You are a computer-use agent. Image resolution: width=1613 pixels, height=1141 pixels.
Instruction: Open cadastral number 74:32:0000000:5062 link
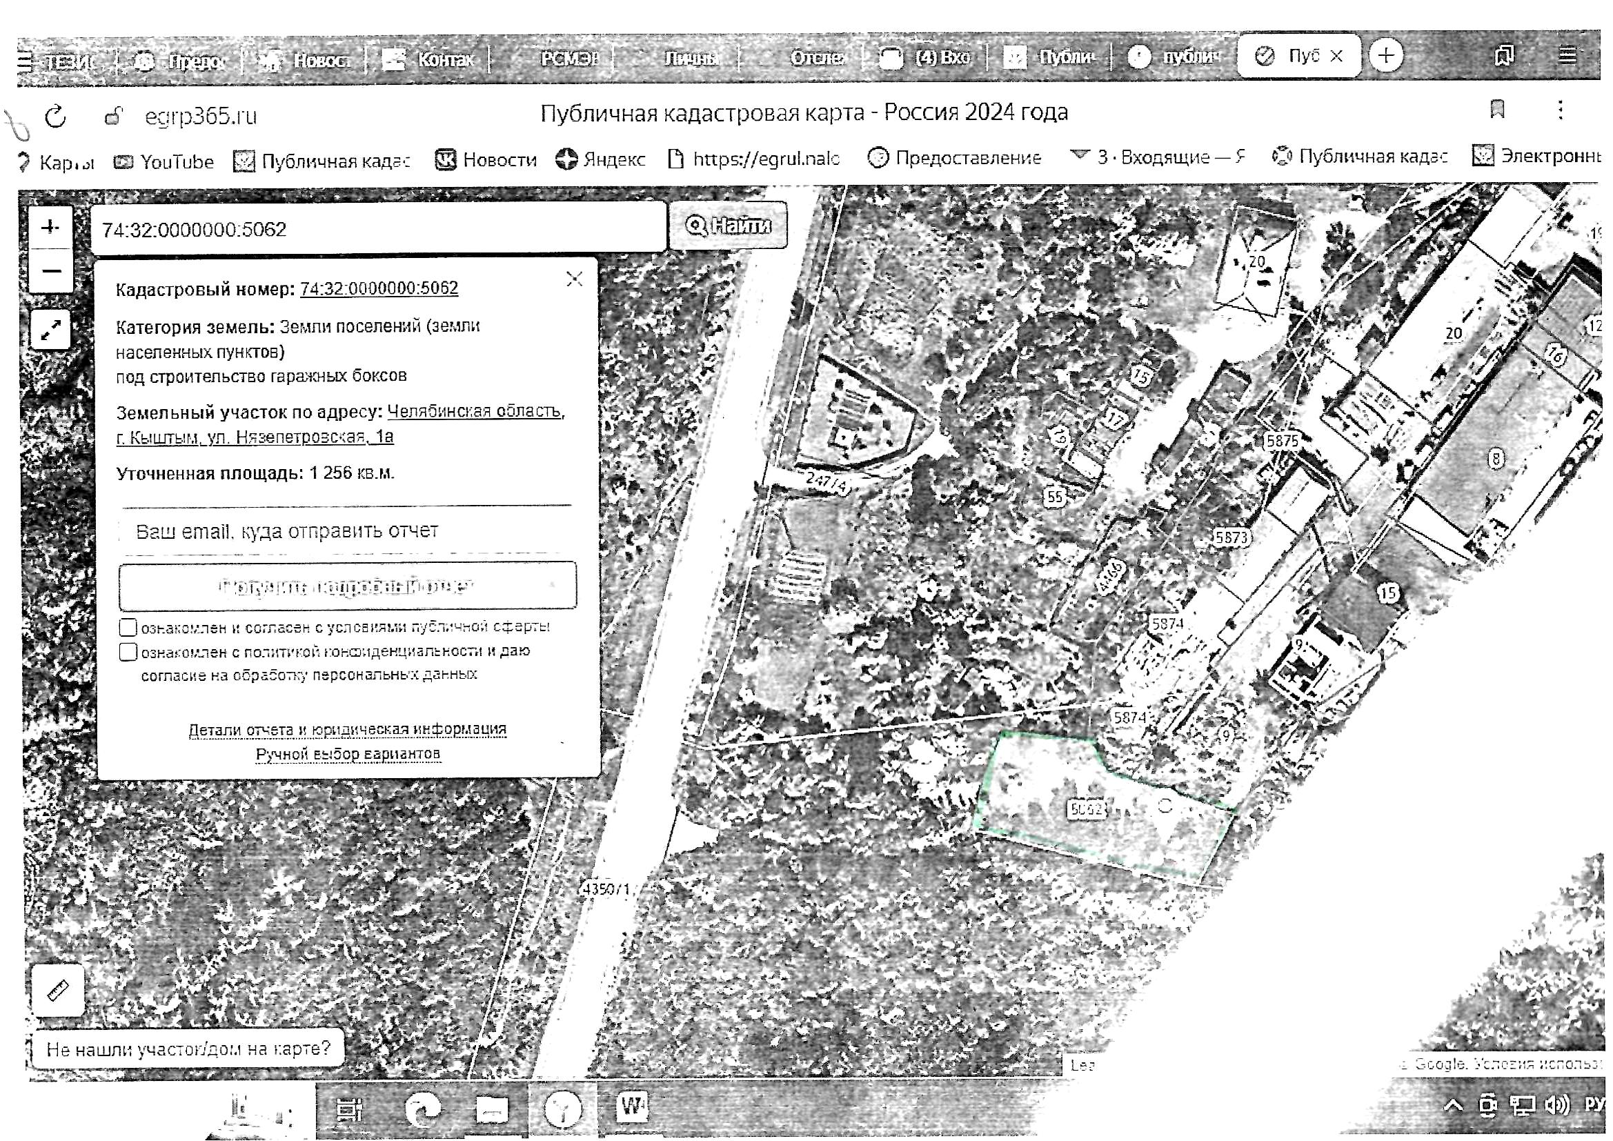[x=379, y=288]
